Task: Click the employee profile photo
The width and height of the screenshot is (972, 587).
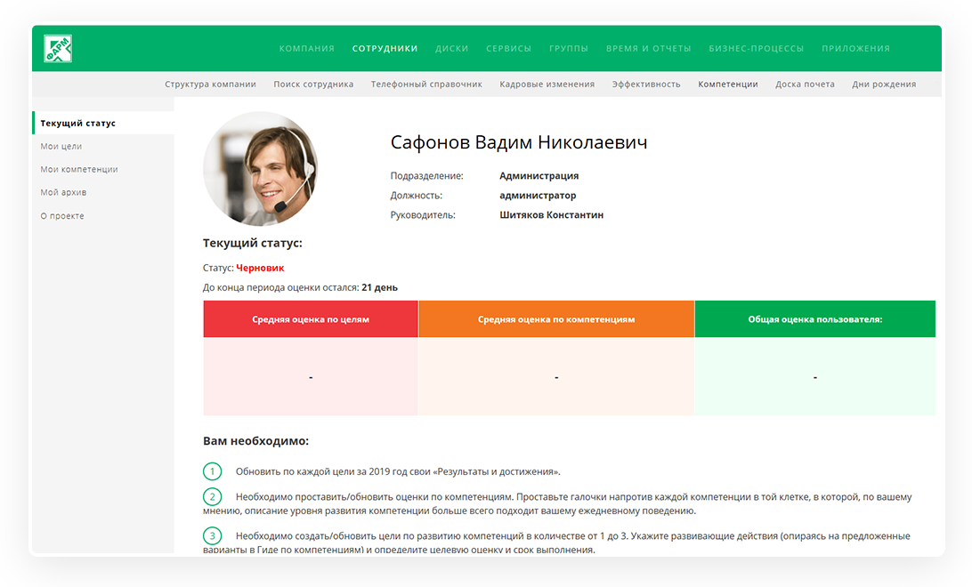Action: tap(260, 168)
